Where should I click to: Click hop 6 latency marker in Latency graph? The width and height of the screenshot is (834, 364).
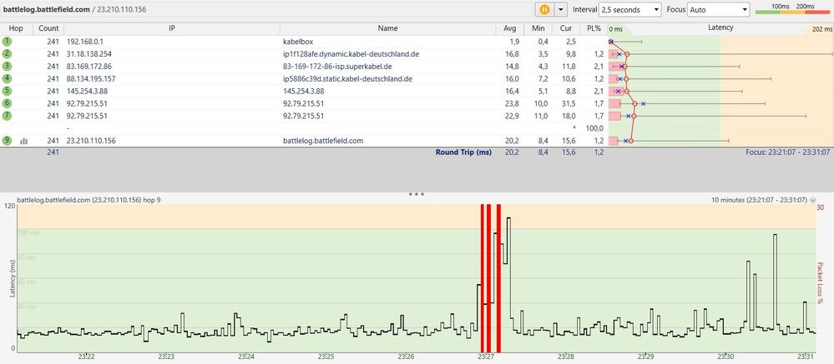click(634, 103)
